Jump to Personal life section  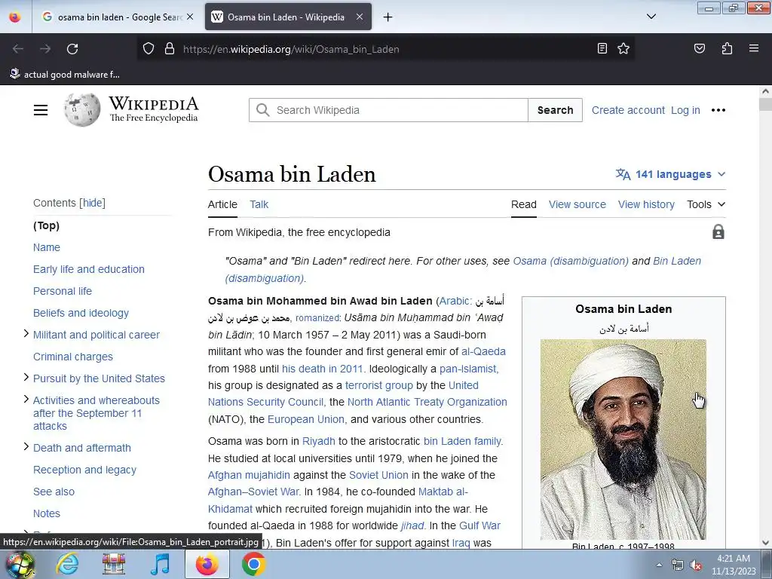tap(63, 291)
